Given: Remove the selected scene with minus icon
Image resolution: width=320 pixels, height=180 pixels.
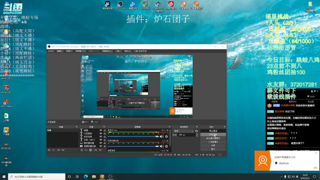Looking at the screenshot, I should coord(53,150).
